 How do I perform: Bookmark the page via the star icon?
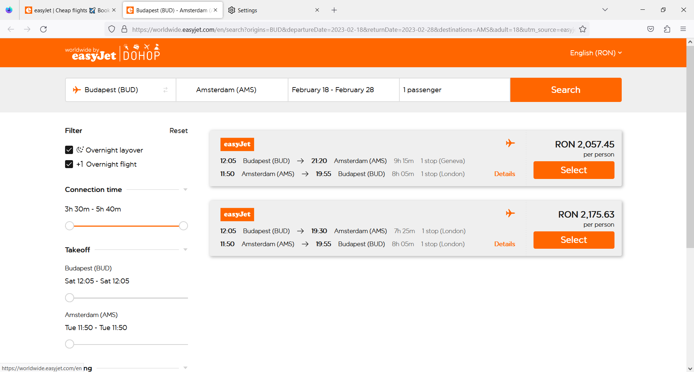583,29
